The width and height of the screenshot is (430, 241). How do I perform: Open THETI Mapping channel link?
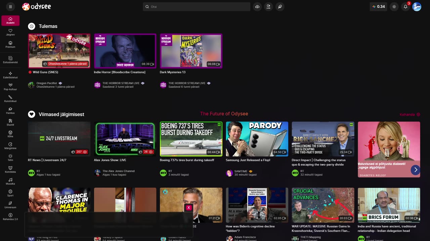click(x=310, y=237)
